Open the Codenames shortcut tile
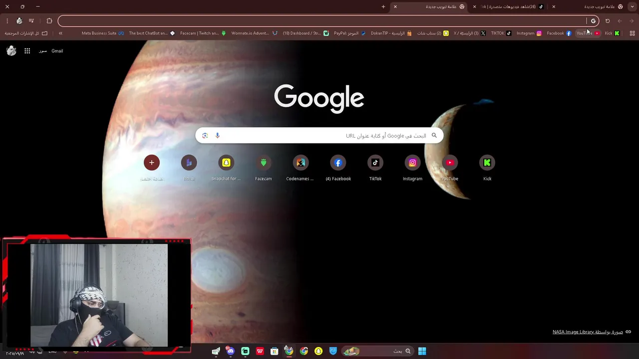Screen dimensions: 639x359 click(x=301, y=168)
